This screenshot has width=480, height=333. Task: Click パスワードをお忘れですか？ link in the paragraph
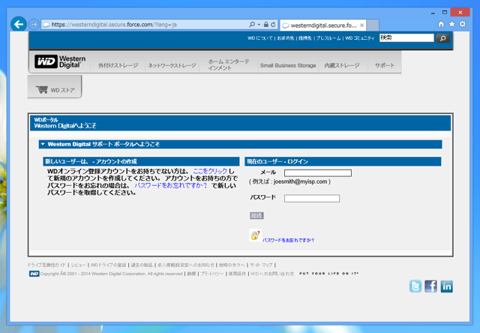171,185
